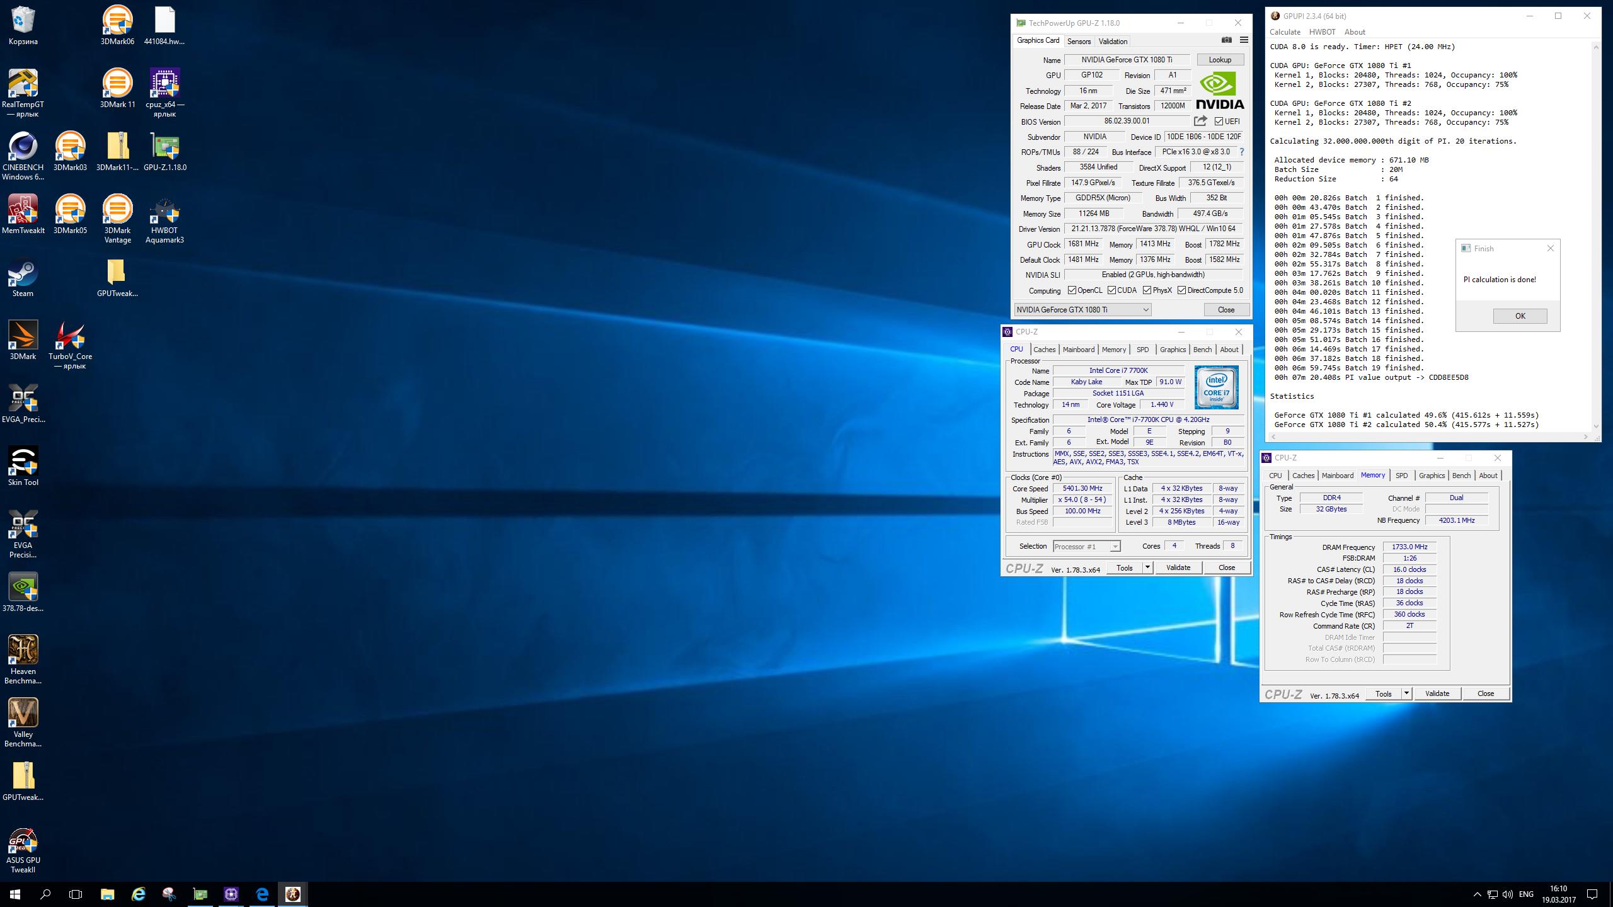Expand Tools dropdown arrow in CPU-Z CPU window
This screenshot has width=1613, height=907.
coord(1147,568)
